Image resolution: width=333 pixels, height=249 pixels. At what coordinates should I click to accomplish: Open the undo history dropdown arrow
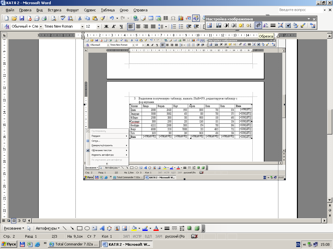tap(117, 18)
